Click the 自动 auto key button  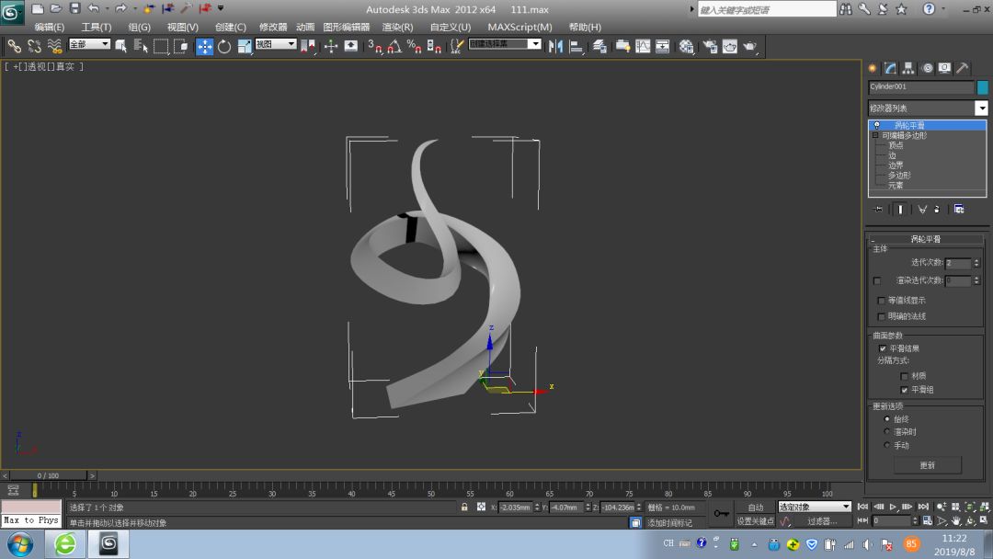[x=755, y=508]
